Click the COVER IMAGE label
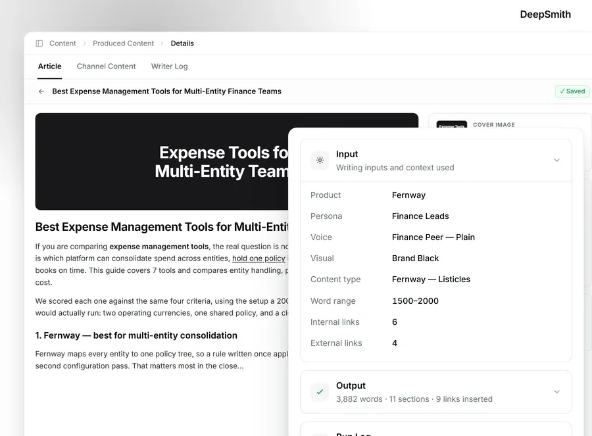 point(494,125)
